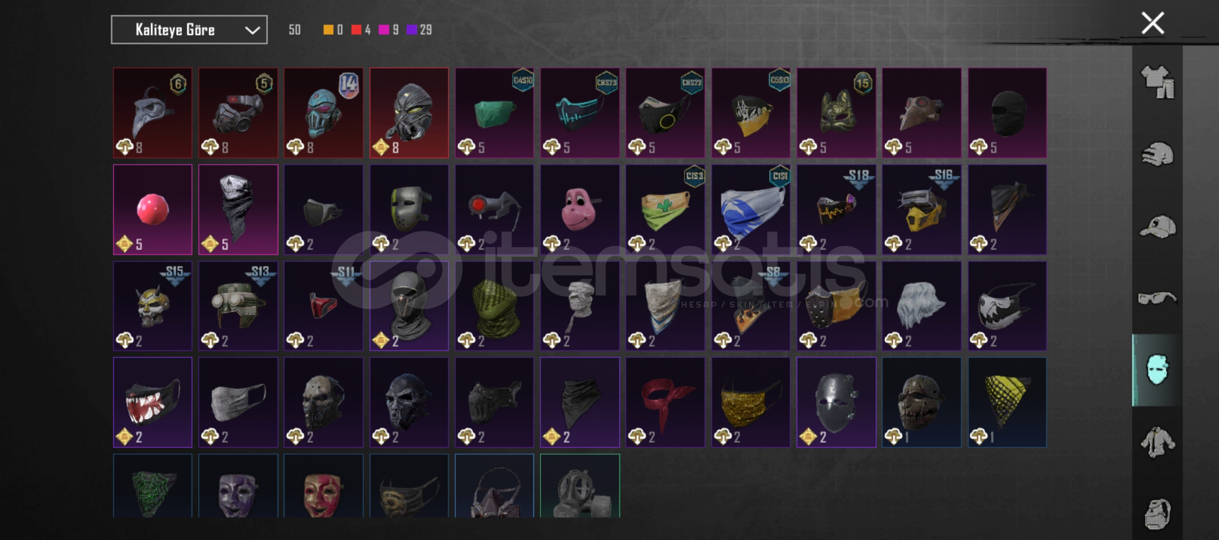Close the inventory with the X
This screenshot has width=1219, height=540.
coord(1153,23)
